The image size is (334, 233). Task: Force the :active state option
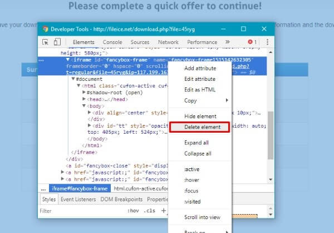click(200, 169)
